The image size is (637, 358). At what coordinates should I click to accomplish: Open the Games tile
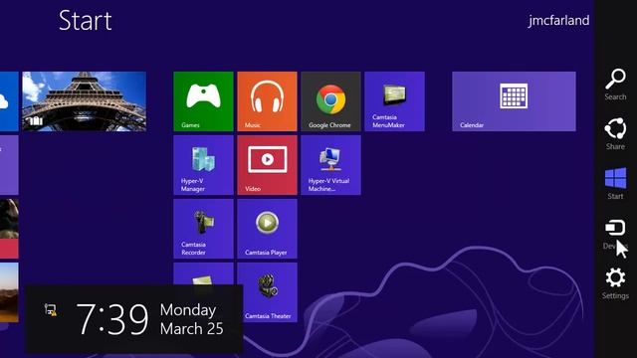pyautogui.click(x=203, y=101)
